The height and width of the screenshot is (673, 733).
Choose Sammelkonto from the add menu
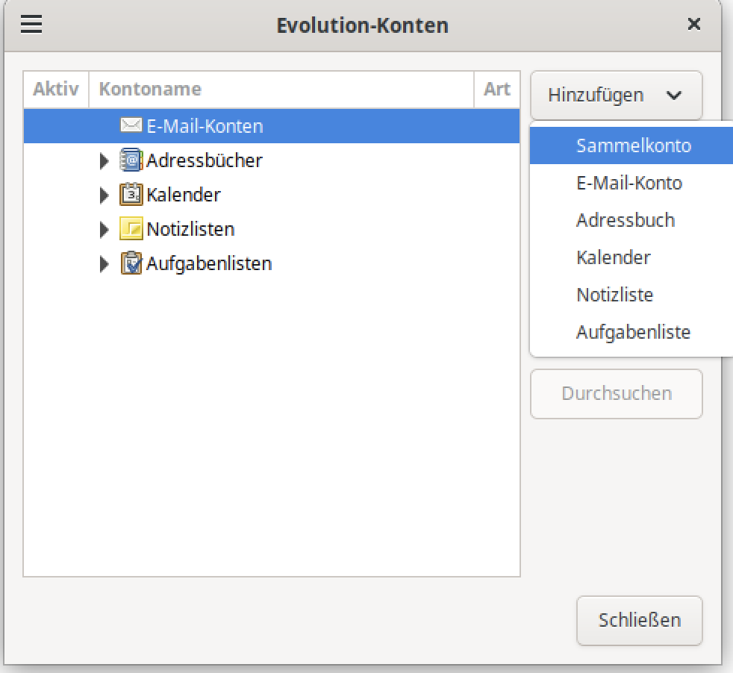point(633,145)
